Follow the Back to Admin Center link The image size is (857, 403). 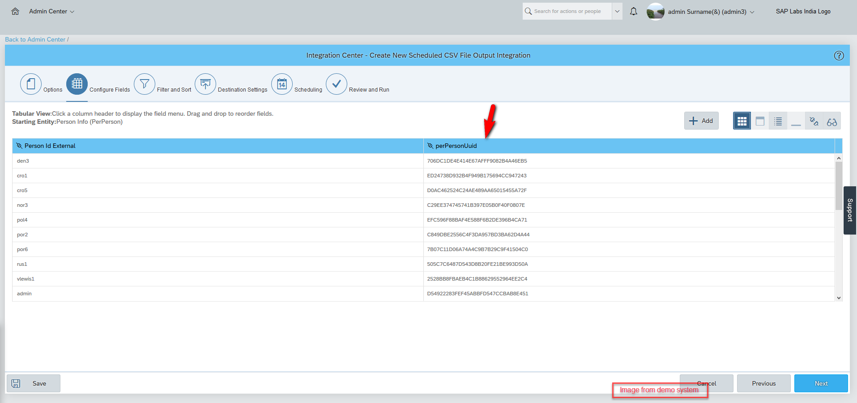pyautogui.click(x=35, y=39)
